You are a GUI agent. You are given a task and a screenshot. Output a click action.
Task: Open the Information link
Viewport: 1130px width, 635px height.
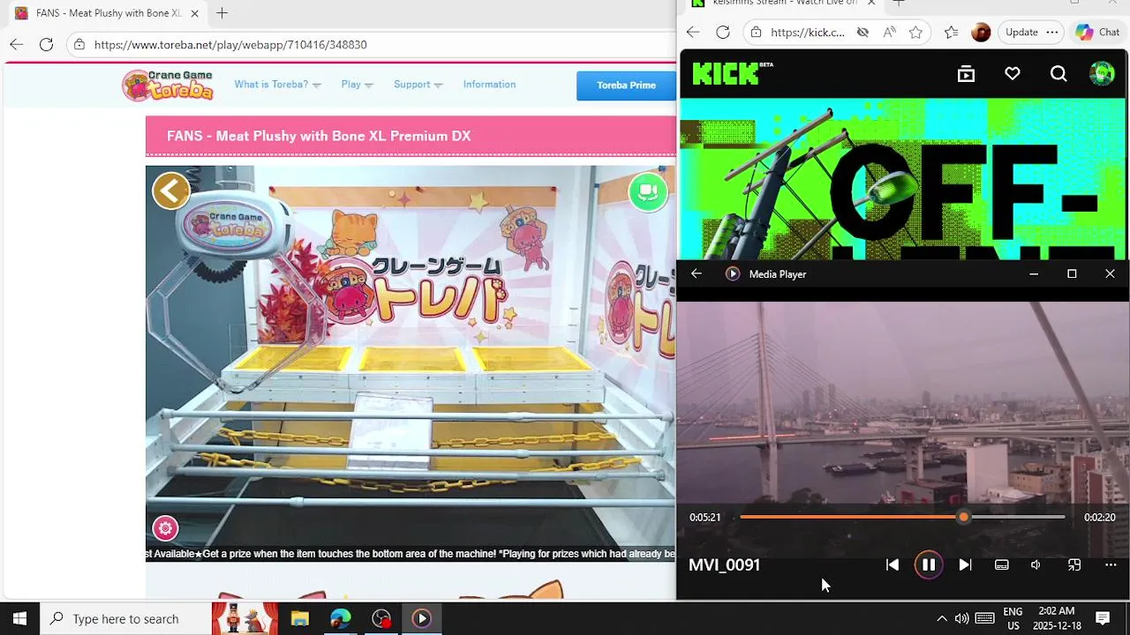(489, 85)
